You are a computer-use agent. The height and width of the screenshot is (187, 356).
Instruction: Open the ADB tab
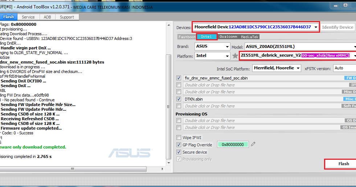(47, 17)
